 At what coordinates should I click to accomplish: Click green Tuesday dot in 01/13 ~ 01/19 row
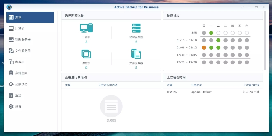(x=218, y=40)
